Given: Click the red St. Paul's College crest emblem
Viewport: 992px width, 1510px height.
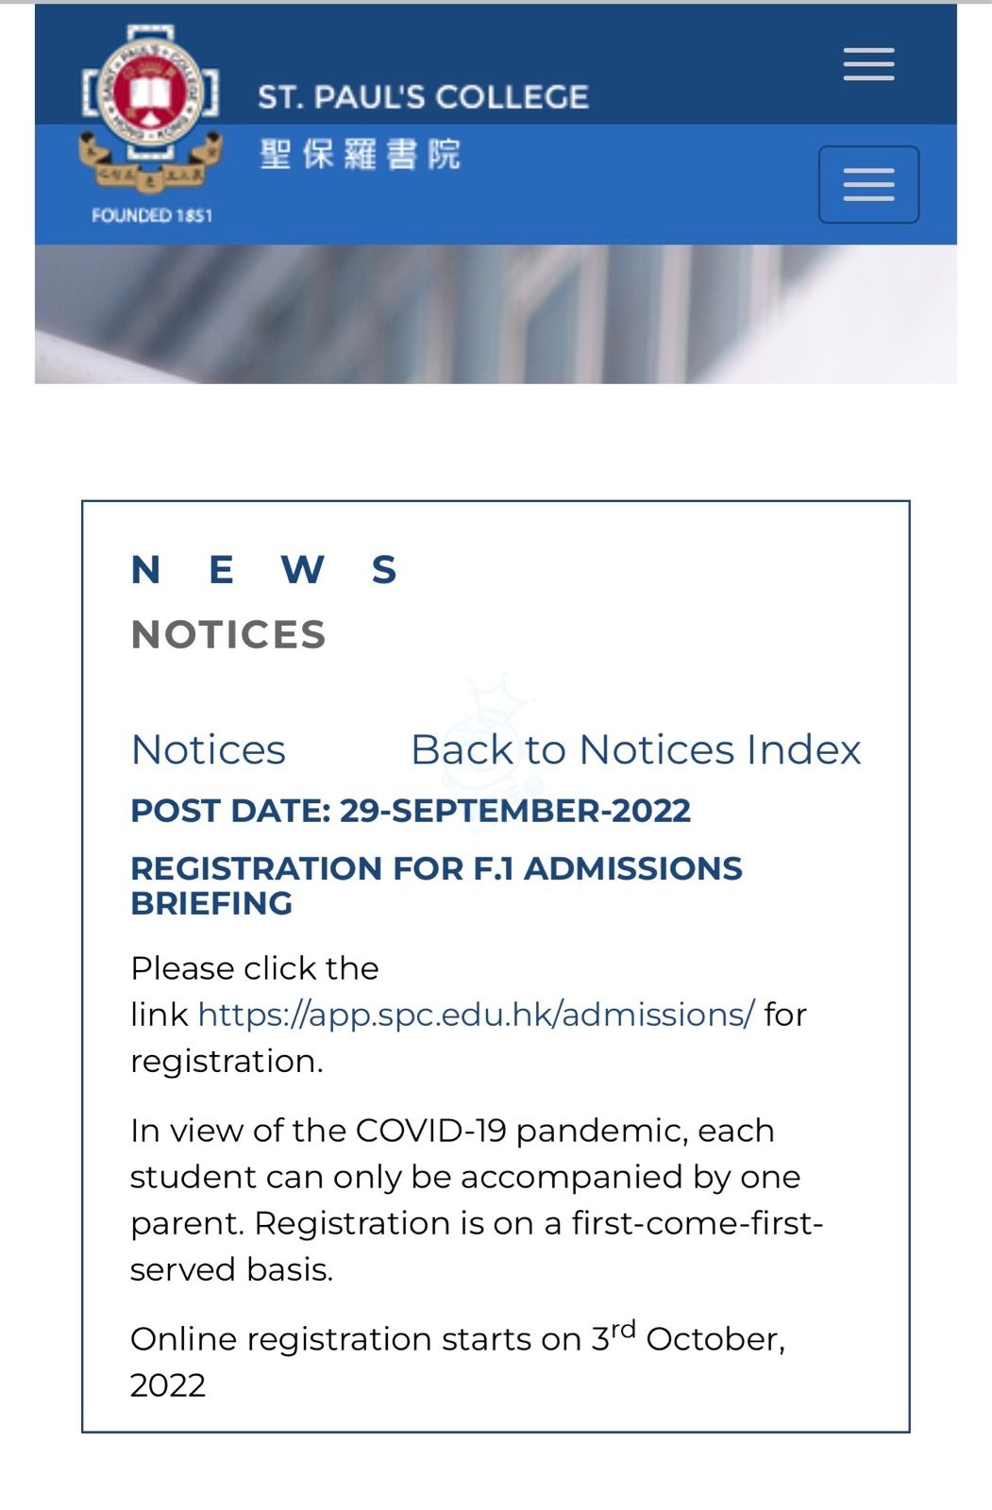Looking at the screenshot, I should point(151,92).
